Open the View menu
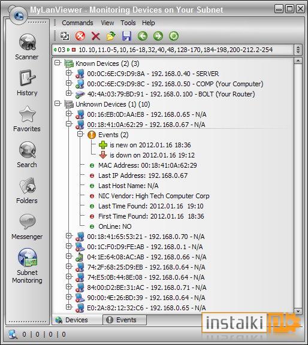This screenshot has width=308, height=345. [107, 23]
